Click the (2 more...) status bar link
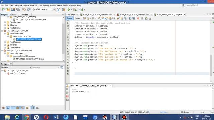Viewport: 214px width, 120px height. (x=187, y=112)
